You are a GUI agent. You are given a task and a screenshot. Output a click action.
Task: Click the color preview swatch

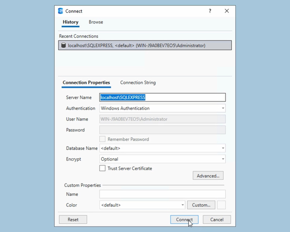221,205
